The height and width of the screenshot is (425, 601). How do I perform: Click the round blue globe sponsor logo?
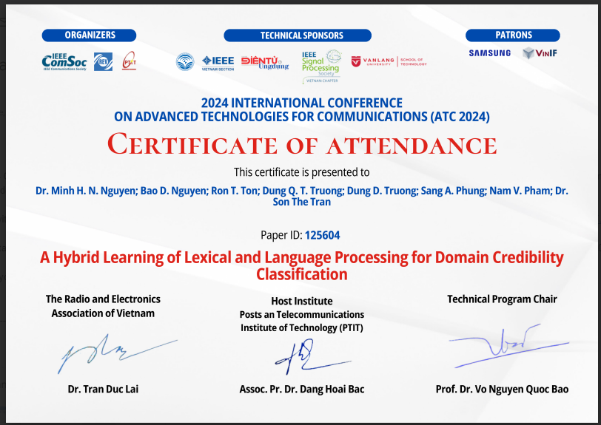[x=184, y=62]
